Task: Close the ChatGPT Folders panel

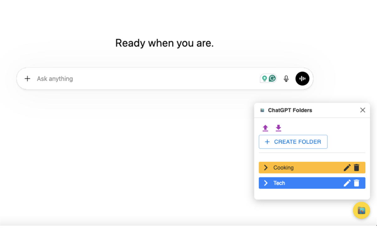Action: [x=363, y=110]
